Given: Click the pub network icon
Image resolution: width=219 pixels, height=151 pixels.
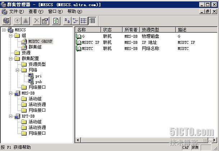Looking at the screenshot, I should coord(31,82).
